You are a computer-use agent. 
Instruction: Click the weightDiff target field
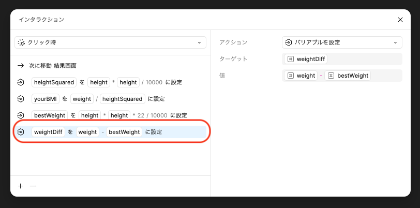tap(342, 59)
